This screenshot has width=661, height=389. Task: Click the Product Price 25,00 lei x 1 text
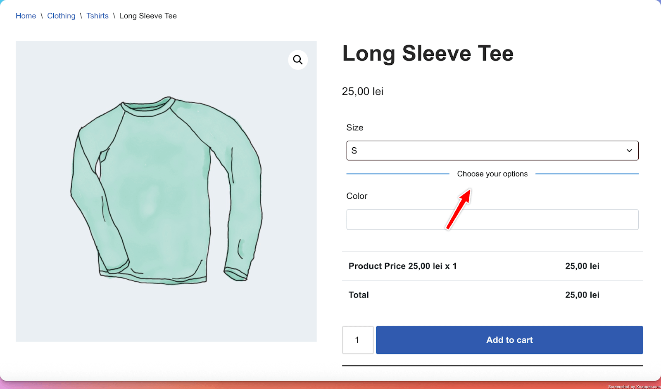click(x=402, y=266)
